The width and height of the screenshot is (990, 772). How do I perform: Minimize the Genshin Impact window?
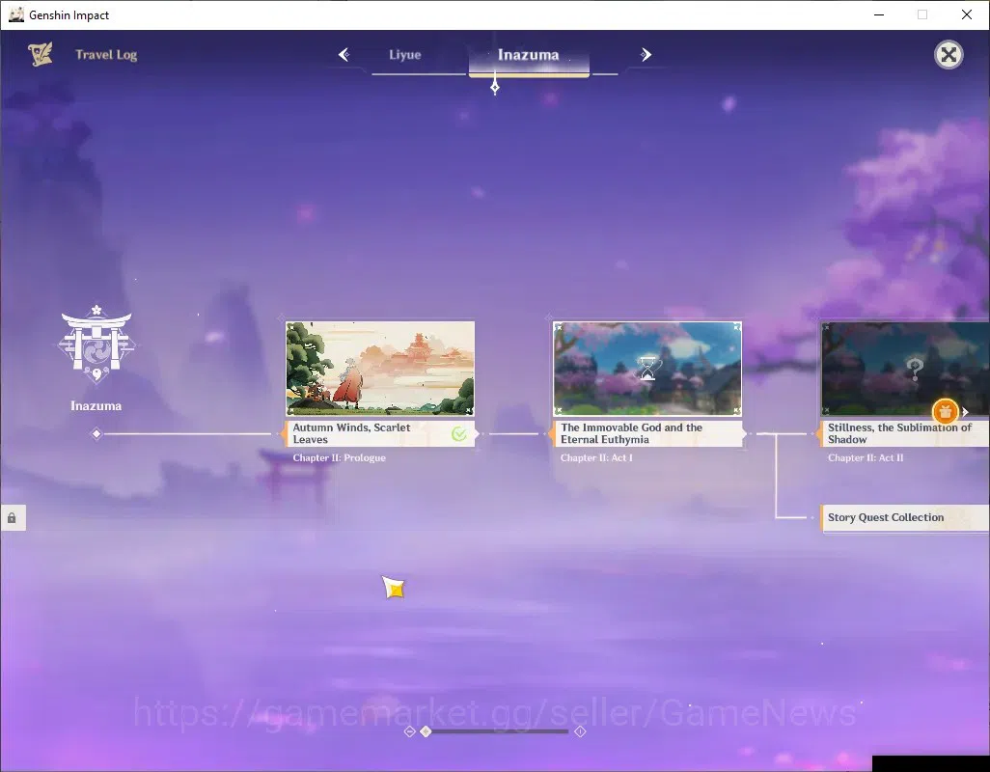coord(879,14)
